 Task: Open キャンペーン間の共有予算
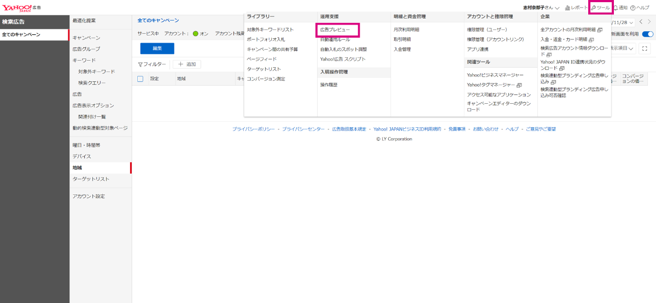[272, 49]
